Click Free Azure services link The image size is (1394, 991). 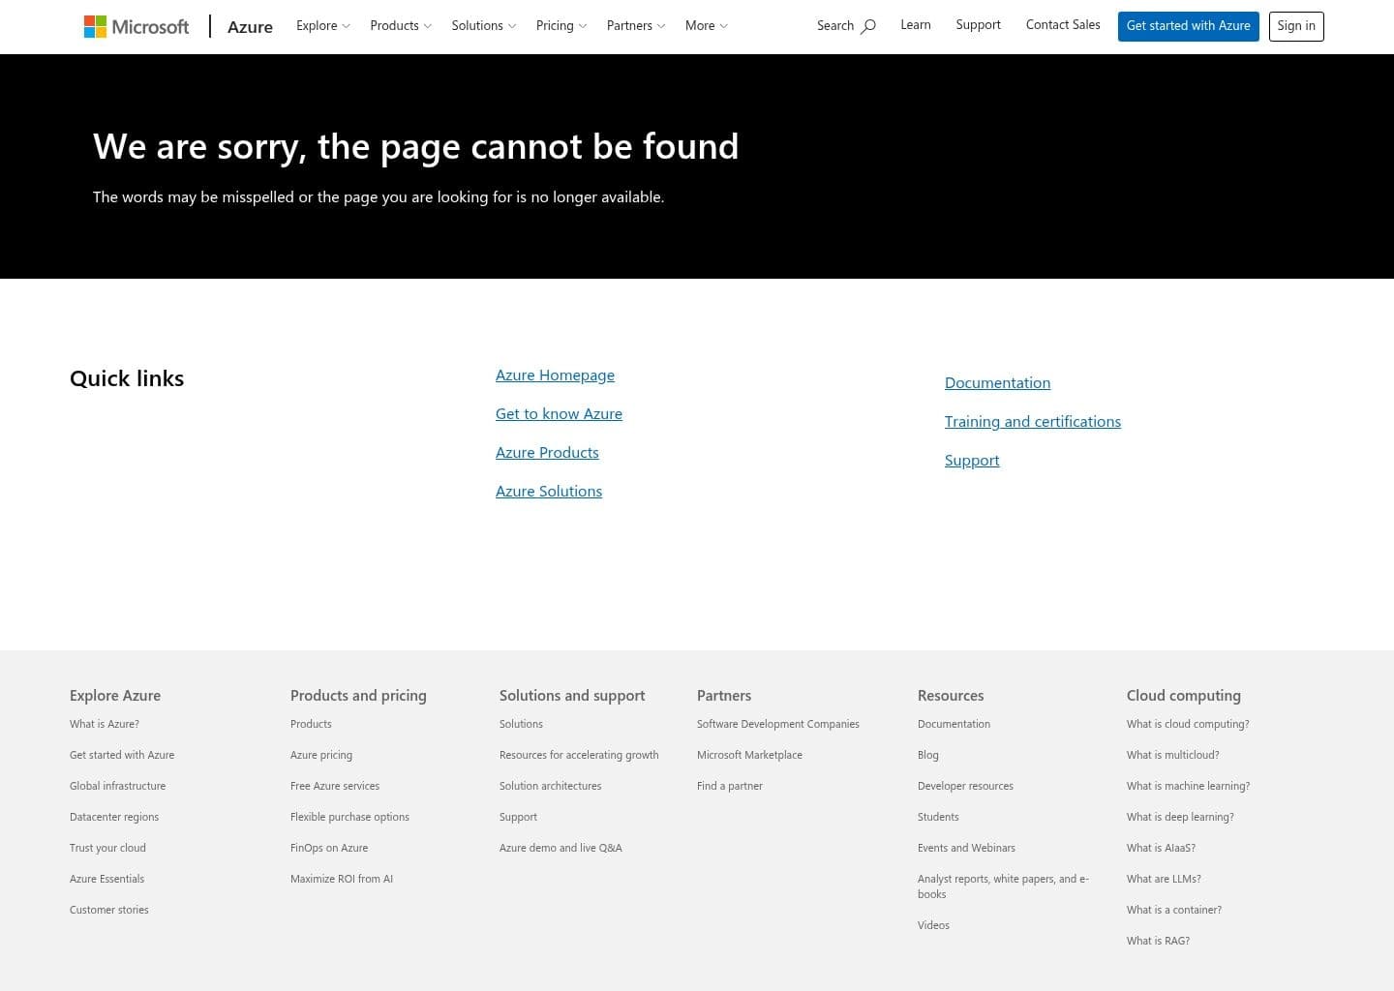(x=335, y=786)
